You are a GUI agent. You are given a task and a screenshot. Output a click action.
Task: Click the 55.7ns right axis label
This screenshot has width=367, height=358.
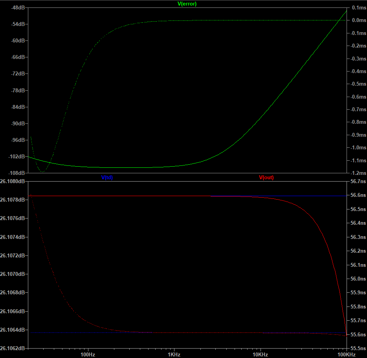tap(358, 320)
